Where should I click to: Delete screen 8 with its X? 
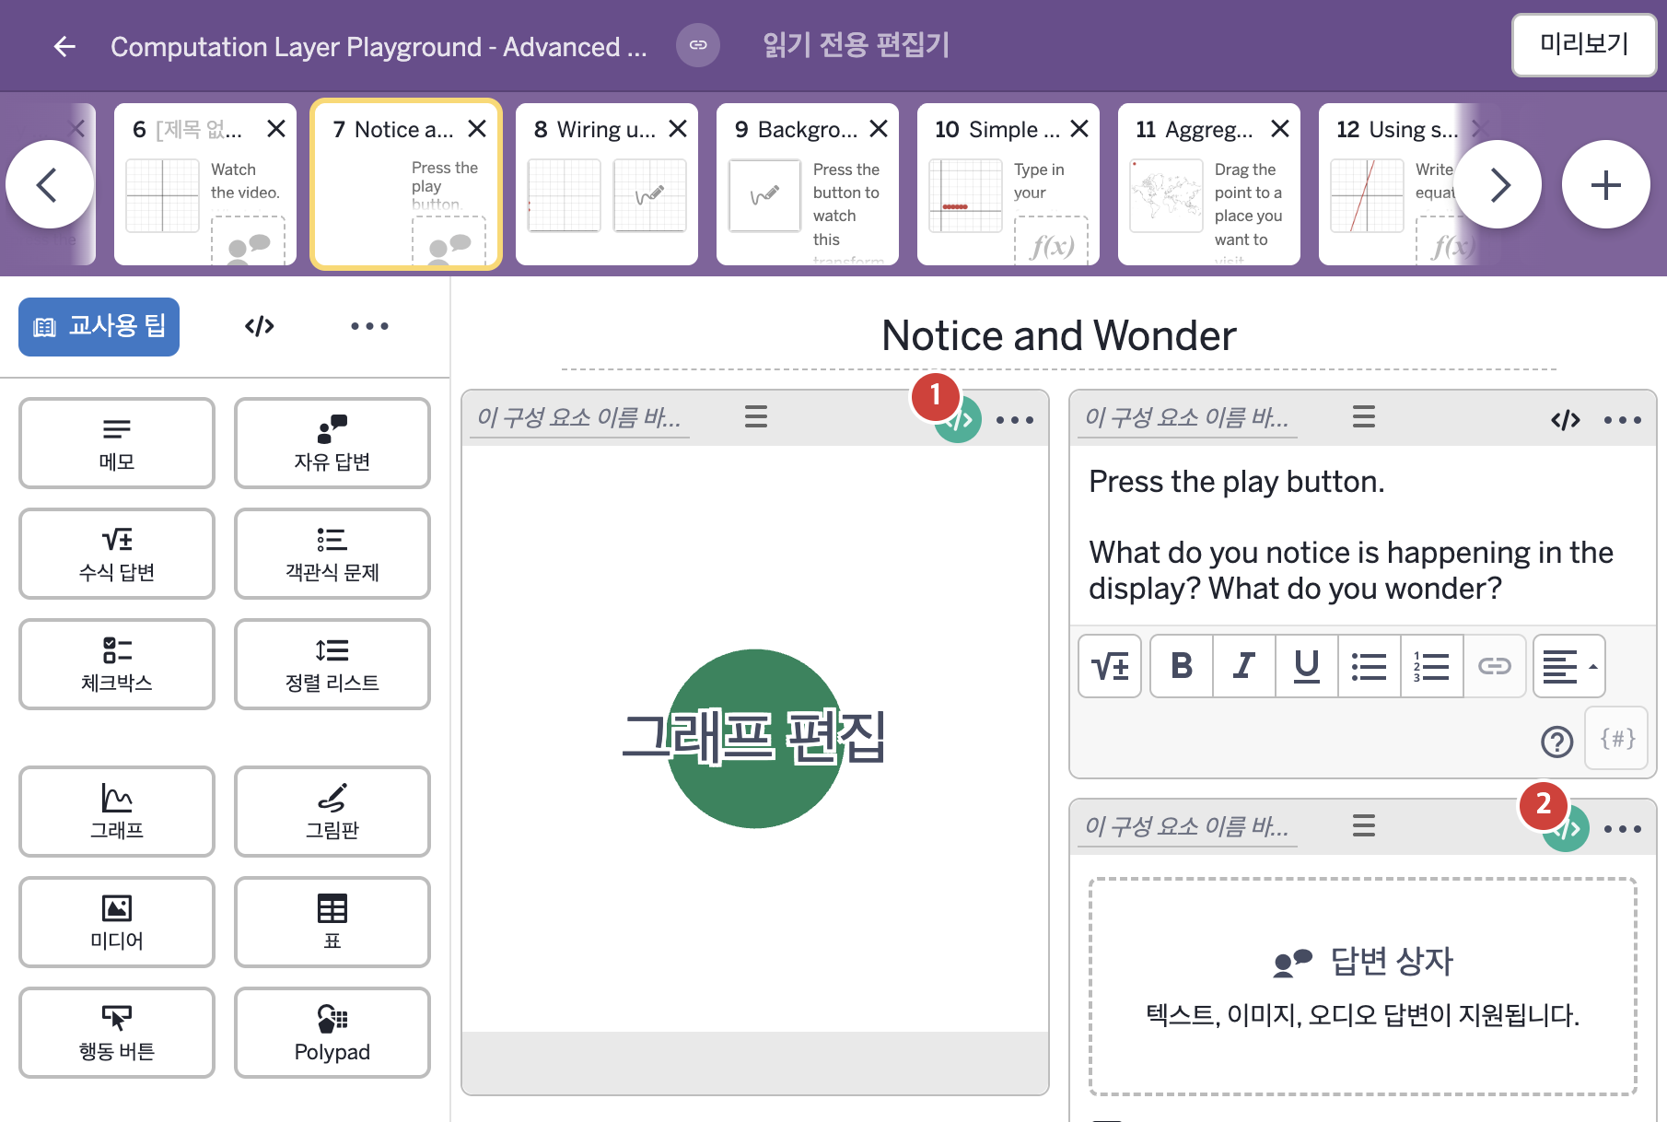(x=677, y=129)
